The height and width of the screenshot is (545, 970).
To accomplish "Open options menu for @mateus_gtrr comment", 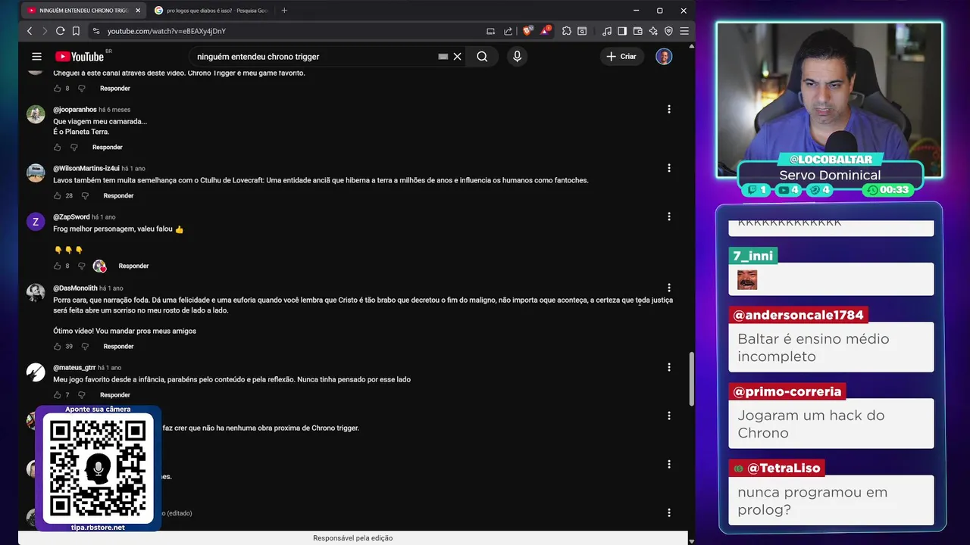I will point(669,367).
